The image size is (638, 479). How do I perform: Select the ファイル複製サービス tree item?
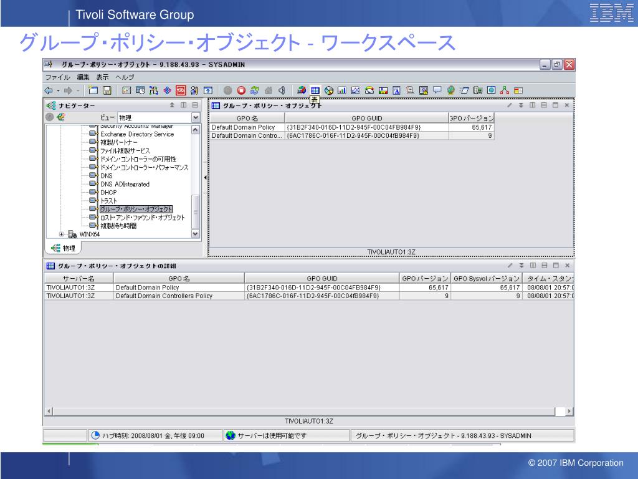coord(125,151)
